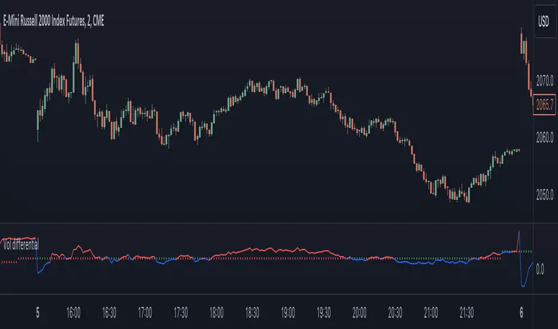
Task: Click the 18:00 time axis label
Action: coord(216,313)
